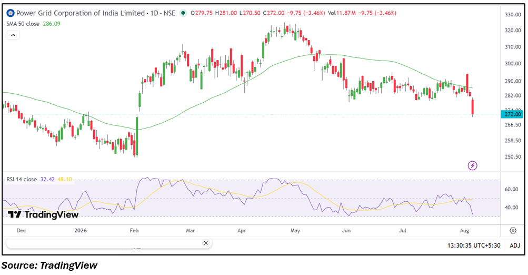Click the 300.00 price axis label
This screenshot has height=275, width=528.
pyautogui.click(x=513, y=64)
